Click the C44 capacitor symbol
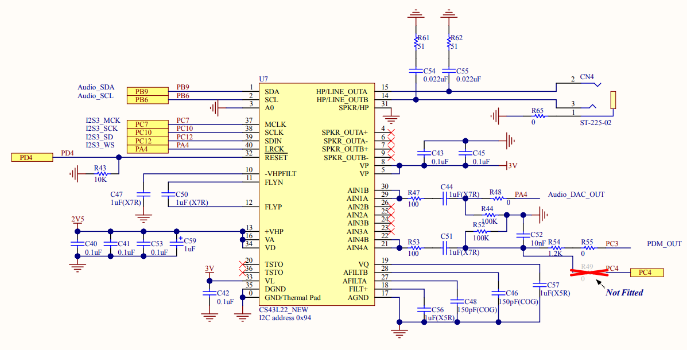687x350 pixels. tap(445, 199)
